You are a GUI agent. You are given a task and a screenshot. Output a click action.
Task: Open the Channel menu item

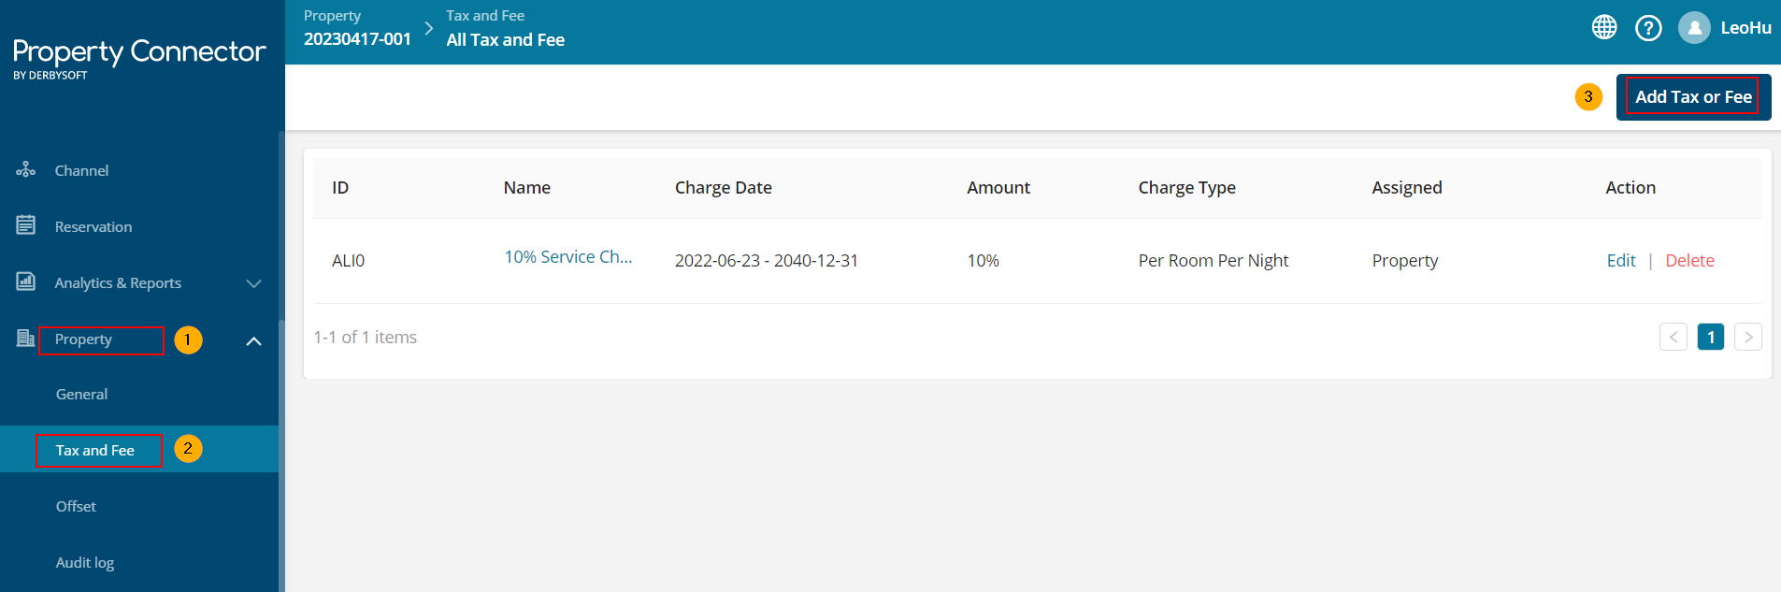click(81, 170)
